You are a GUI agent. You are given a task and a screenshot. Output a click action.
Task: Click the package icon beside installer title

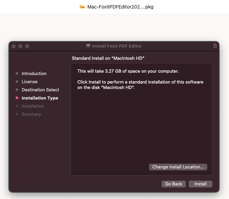88,46
